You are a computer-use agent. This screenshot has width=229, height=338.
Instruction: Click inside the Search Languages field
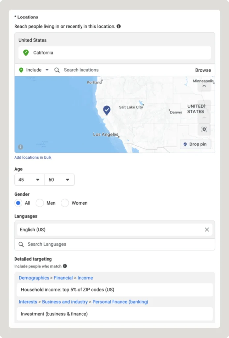click(66, 244)
